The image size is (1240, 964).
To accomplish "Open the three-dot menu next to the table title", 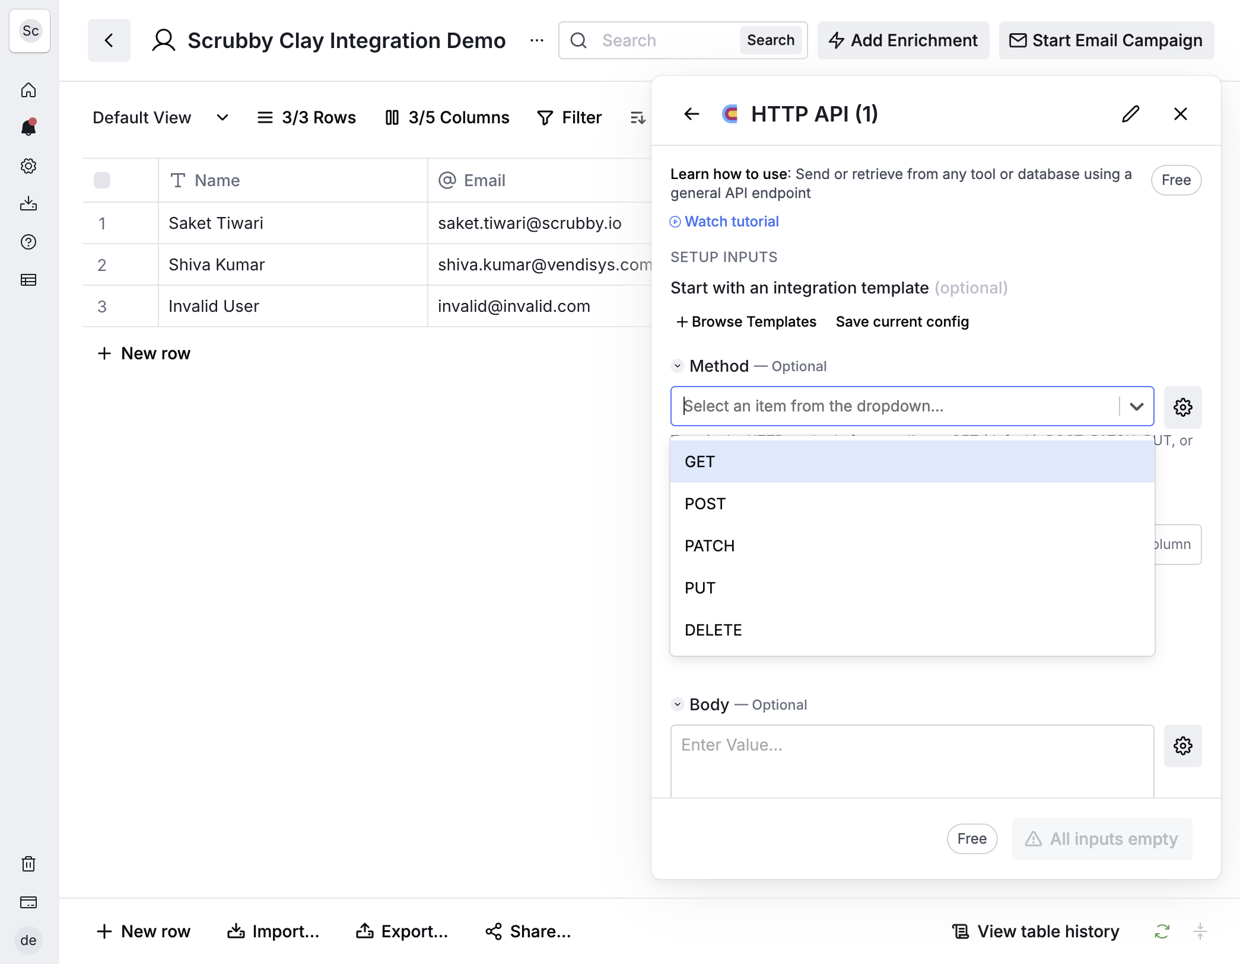I will [537, 40].
